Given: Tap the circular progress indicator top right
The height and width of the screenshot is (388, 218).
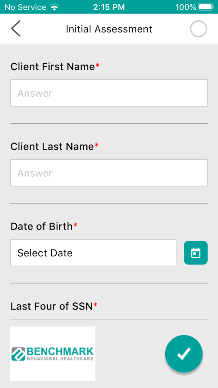Looking at the screenshot, I should [198, 29].
